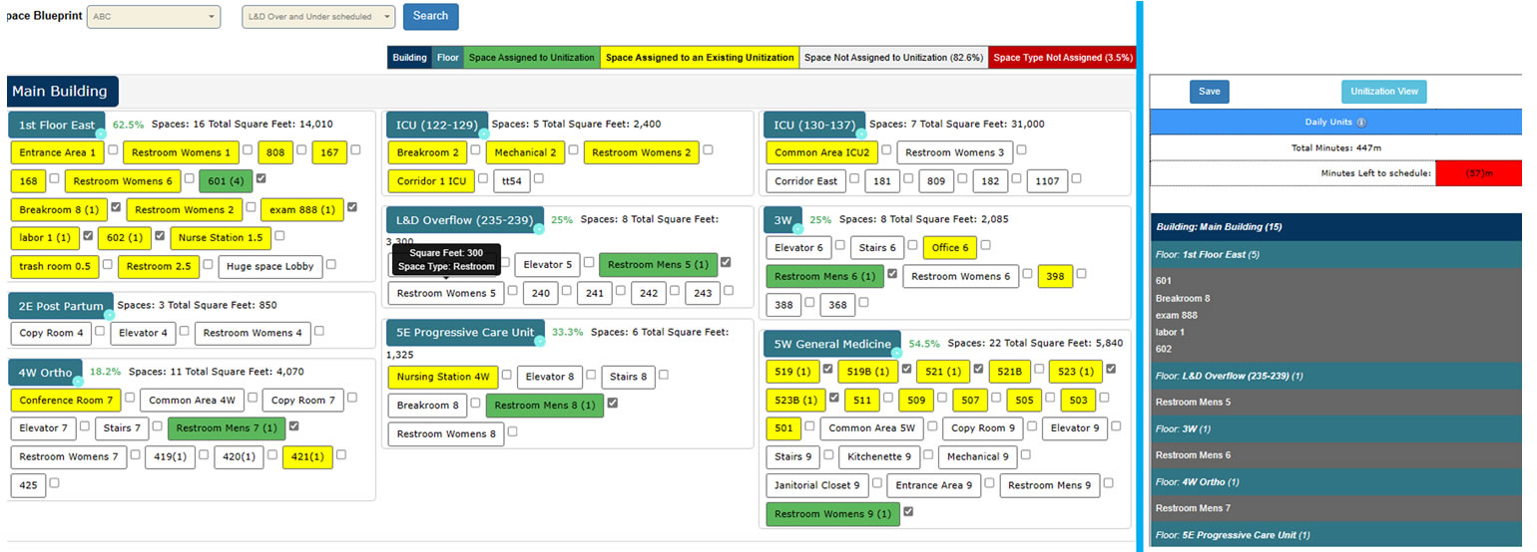1537x552 pixels.
Task: Switch to Unitization View
Action: click(x=1383, y=92)
